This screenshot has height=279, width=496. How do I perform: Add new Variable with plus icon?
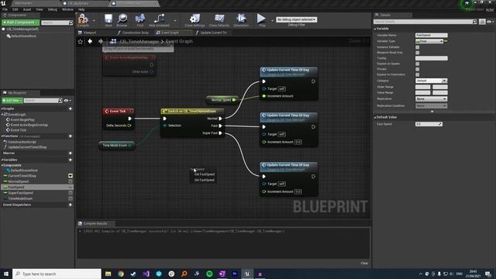(x=71, y=160)
